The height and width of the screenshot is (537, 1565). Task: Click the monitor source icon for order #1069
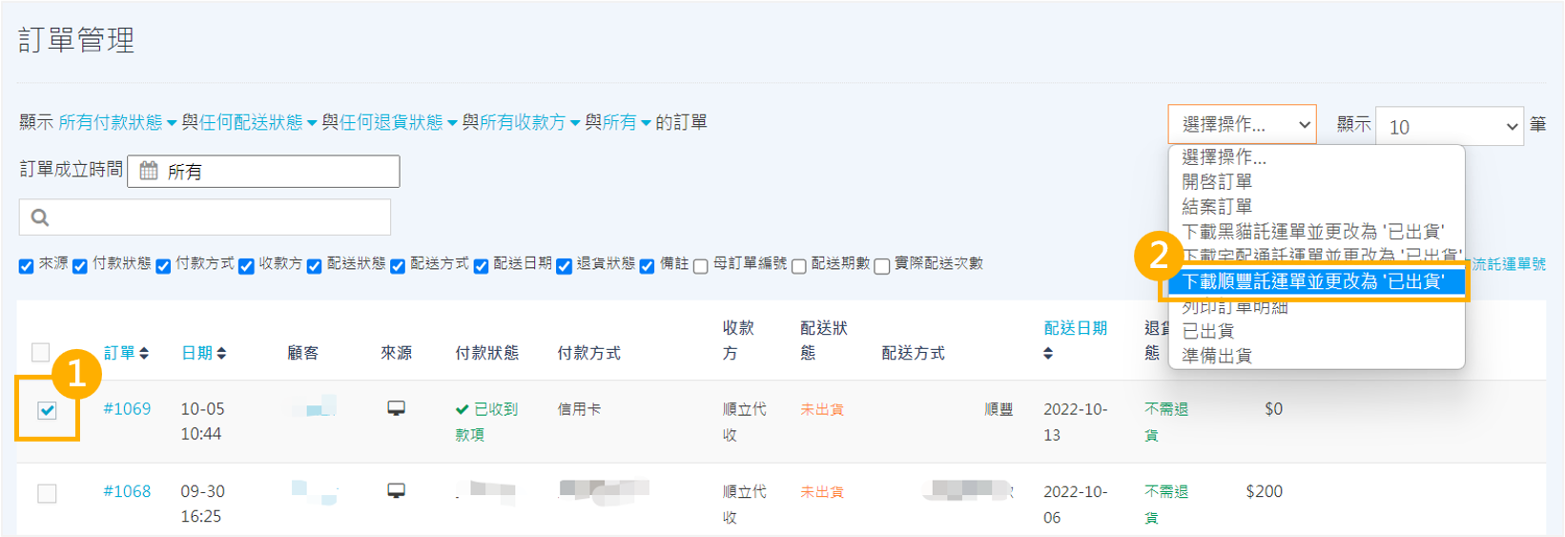point(396,409)
